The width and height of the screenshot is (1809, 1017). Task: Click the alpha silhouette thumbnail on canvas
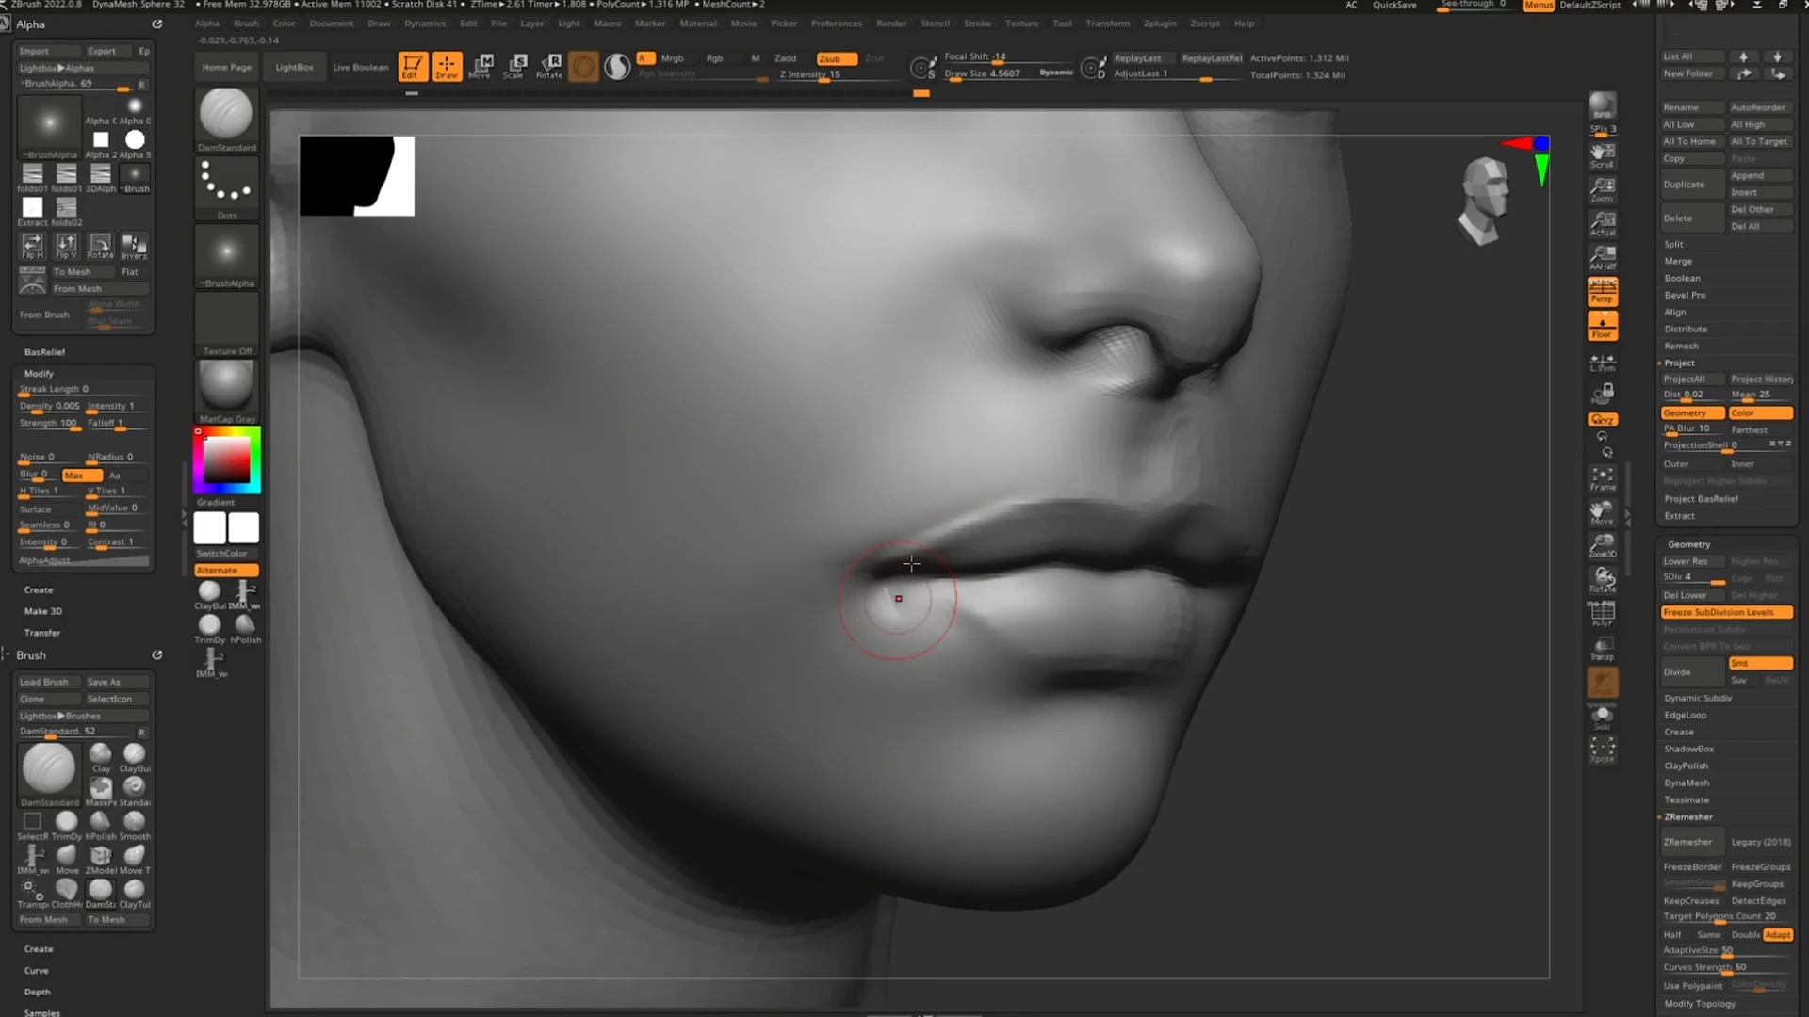pos(357,176)
